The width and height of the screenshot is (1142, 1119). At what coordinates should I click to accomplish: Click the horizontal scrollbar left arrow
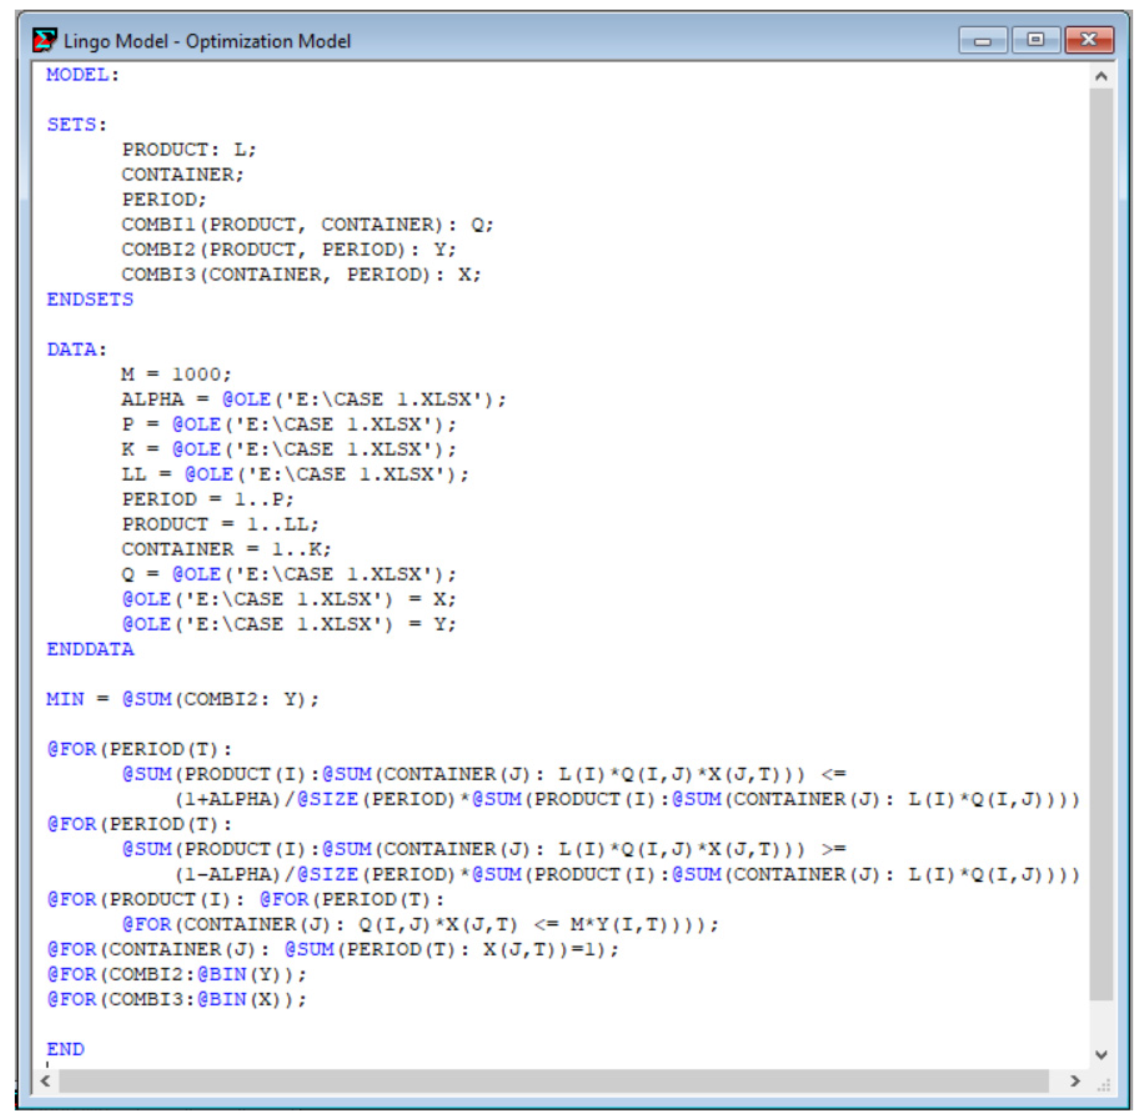pos(46,1081)
